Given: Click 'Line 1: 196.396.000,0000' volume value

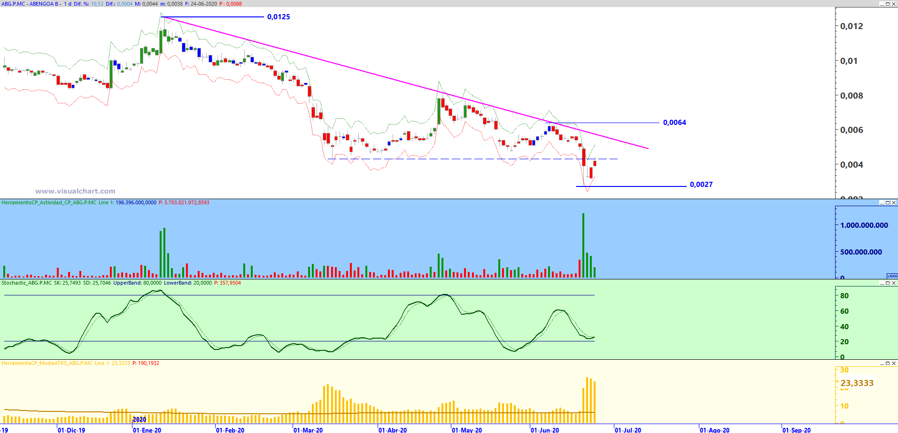Looking at the screenshot, I should pyautogui.click(x=127, y=203).
